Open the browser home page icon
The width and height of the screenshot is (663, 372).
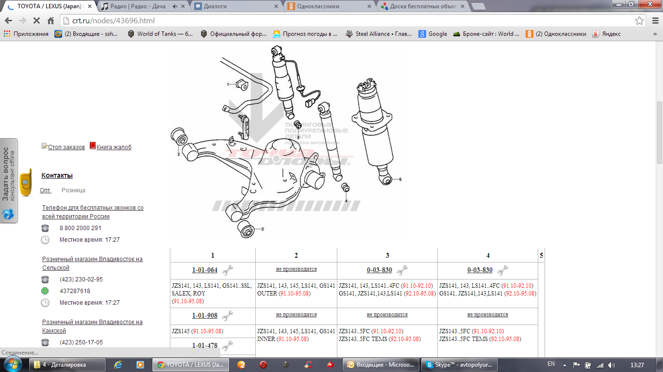(x=50, y=21)
